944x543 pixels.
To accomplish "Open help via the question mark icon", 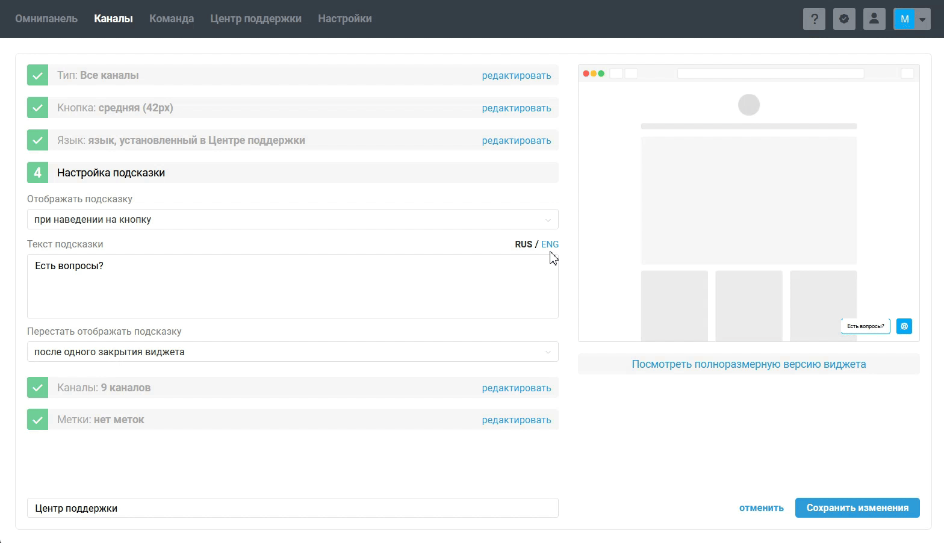I will (814, 19).
